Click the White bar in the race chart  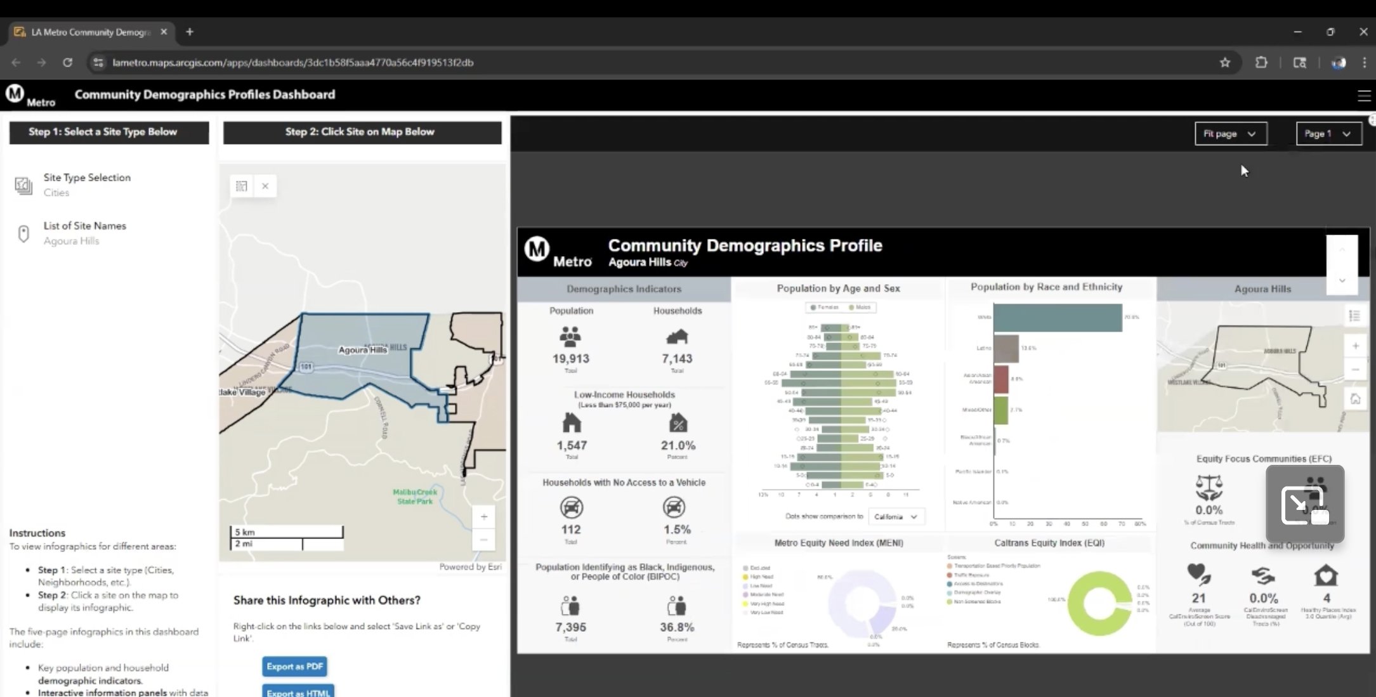(1058, 318)
